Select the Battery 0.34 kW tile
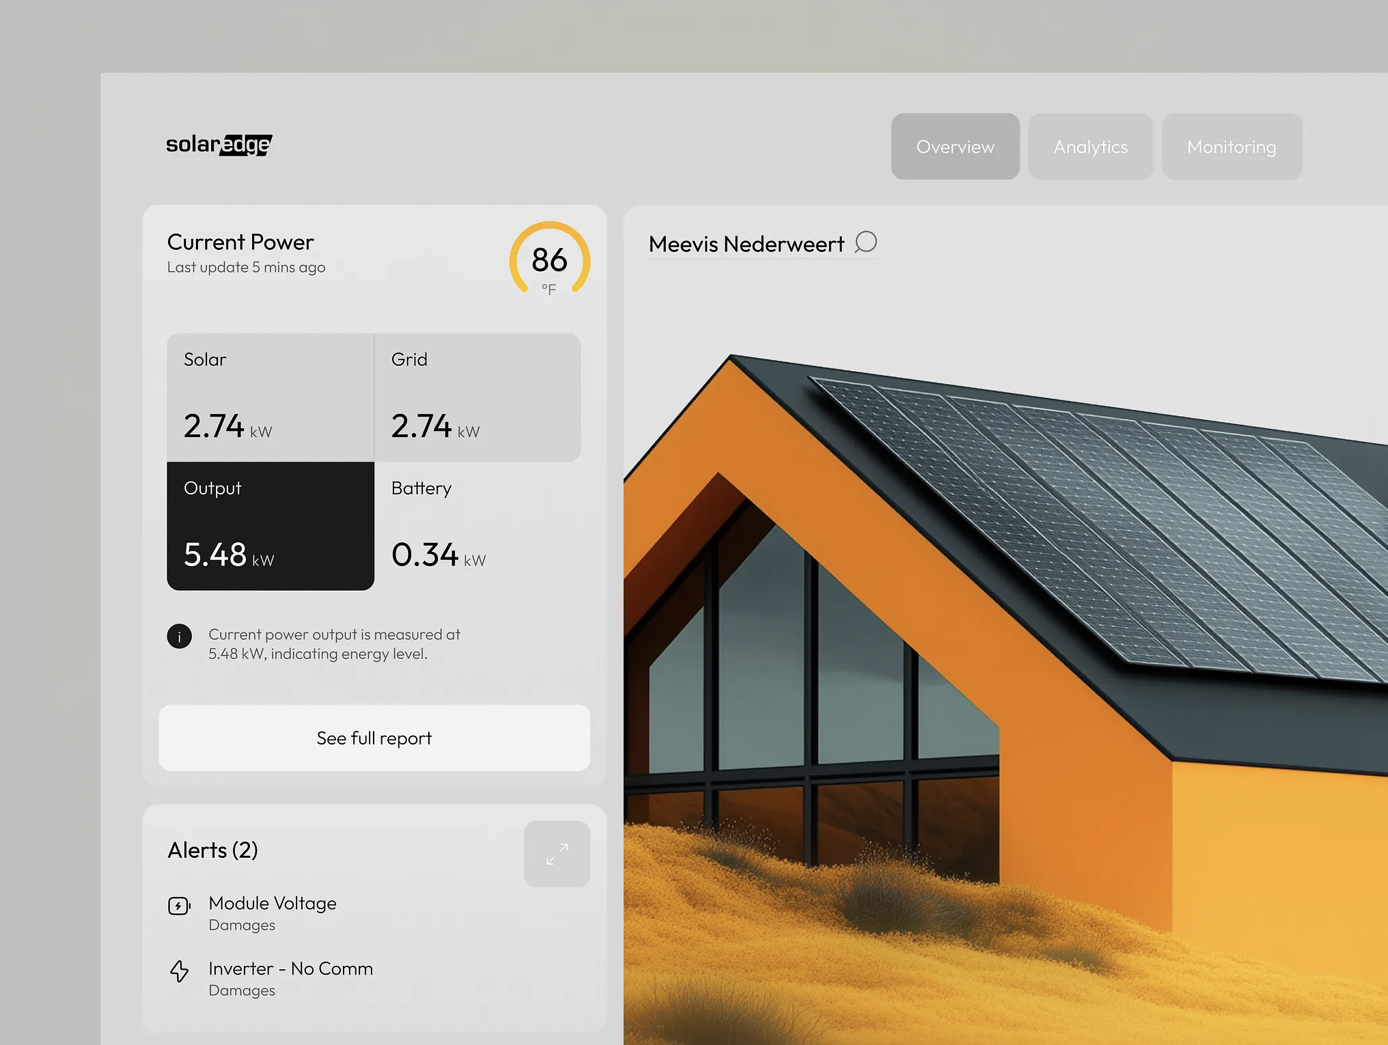 pos(477,526)
